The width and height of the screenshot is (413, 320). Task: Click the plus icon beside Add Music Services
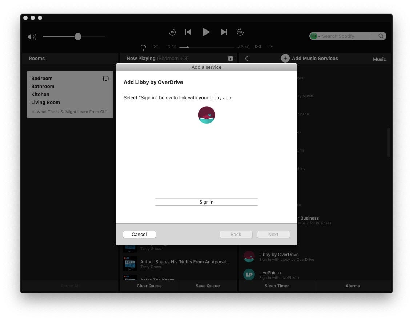(285, 58)
